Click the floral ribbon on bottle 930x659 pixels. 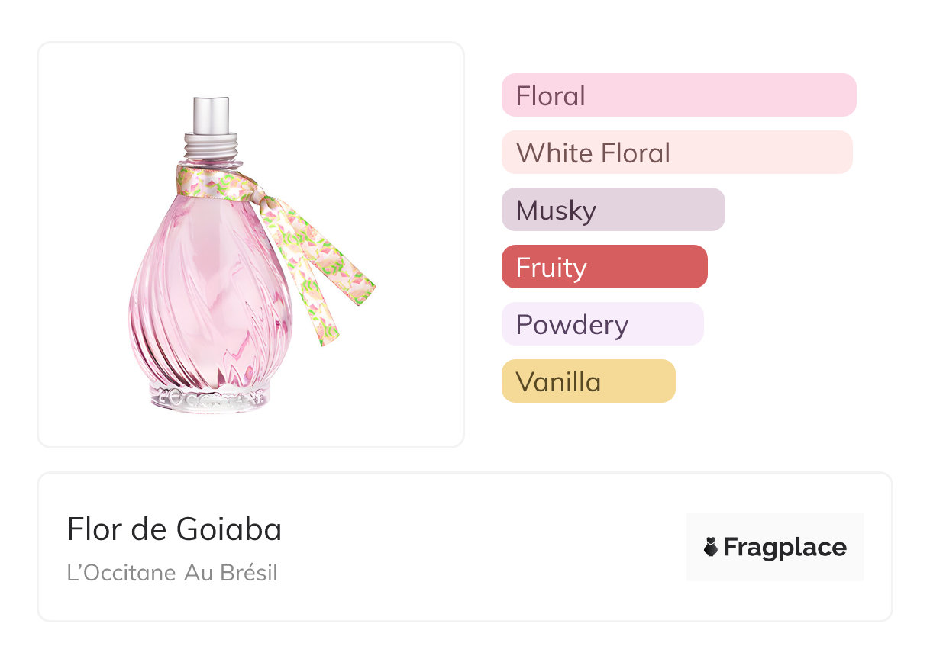pyautogui.click(x=291, y=242)
